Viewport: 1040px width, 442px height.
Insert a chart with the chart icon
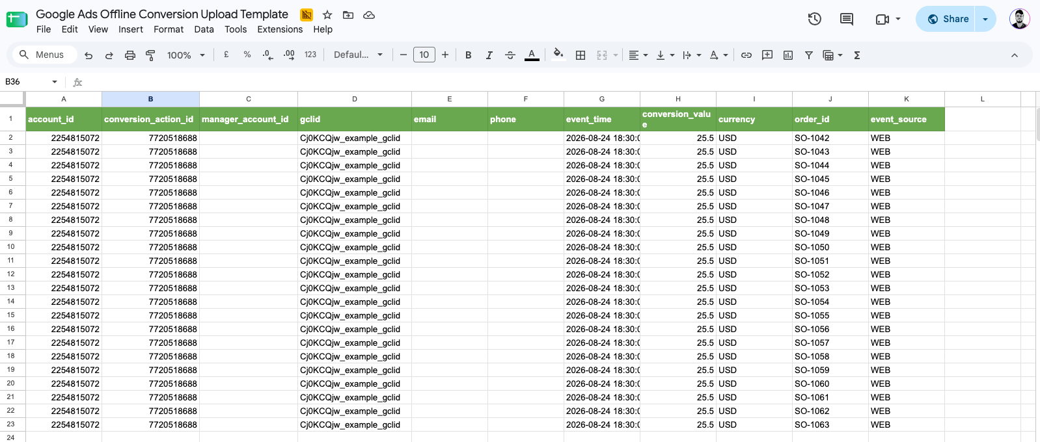tap(788, 55)
